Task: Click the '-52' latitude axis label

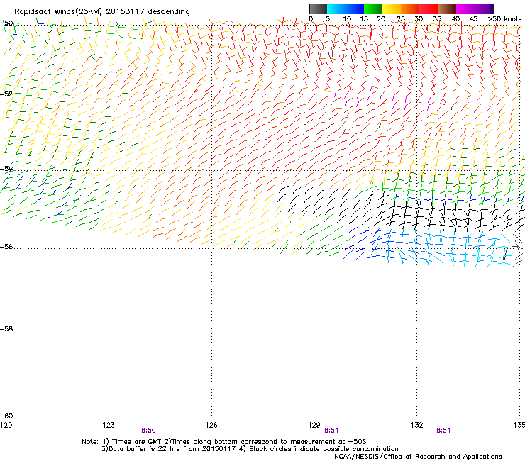Action: point(6,94)
